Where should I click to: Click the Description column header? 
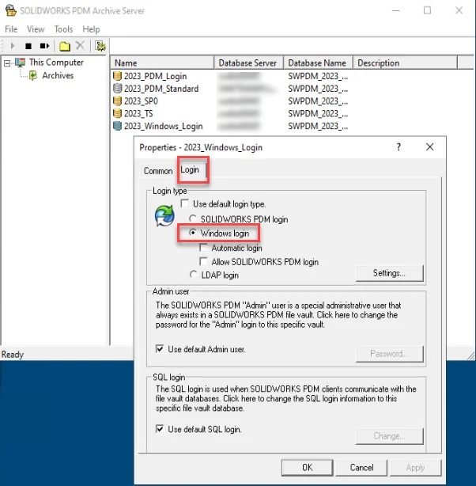click(405, 63)
